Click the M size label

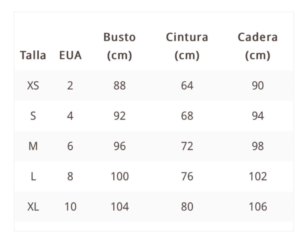pos(33,146)
